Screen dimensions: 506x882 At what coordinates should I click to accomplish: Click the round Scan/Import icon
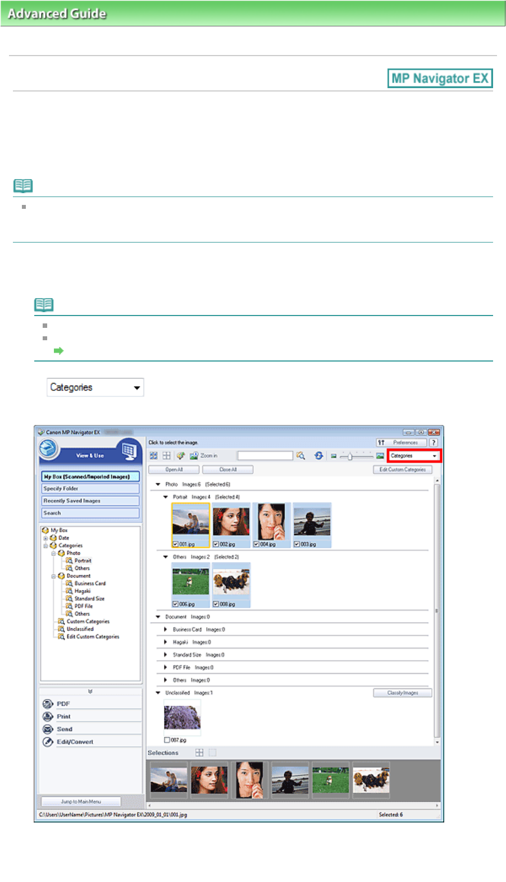click(49, 449)
